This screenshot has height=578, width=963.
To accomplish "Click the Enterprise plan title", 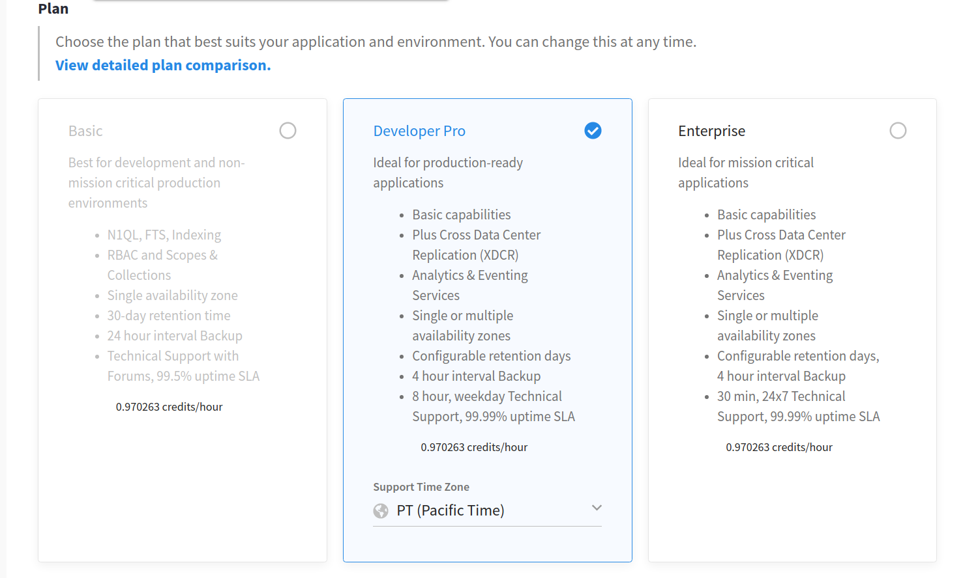I will pyautogui.click(x=711, y=130).
